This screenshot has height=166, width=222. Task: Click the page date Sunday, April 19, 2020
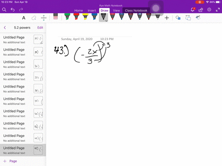click(x=77, y=39)
